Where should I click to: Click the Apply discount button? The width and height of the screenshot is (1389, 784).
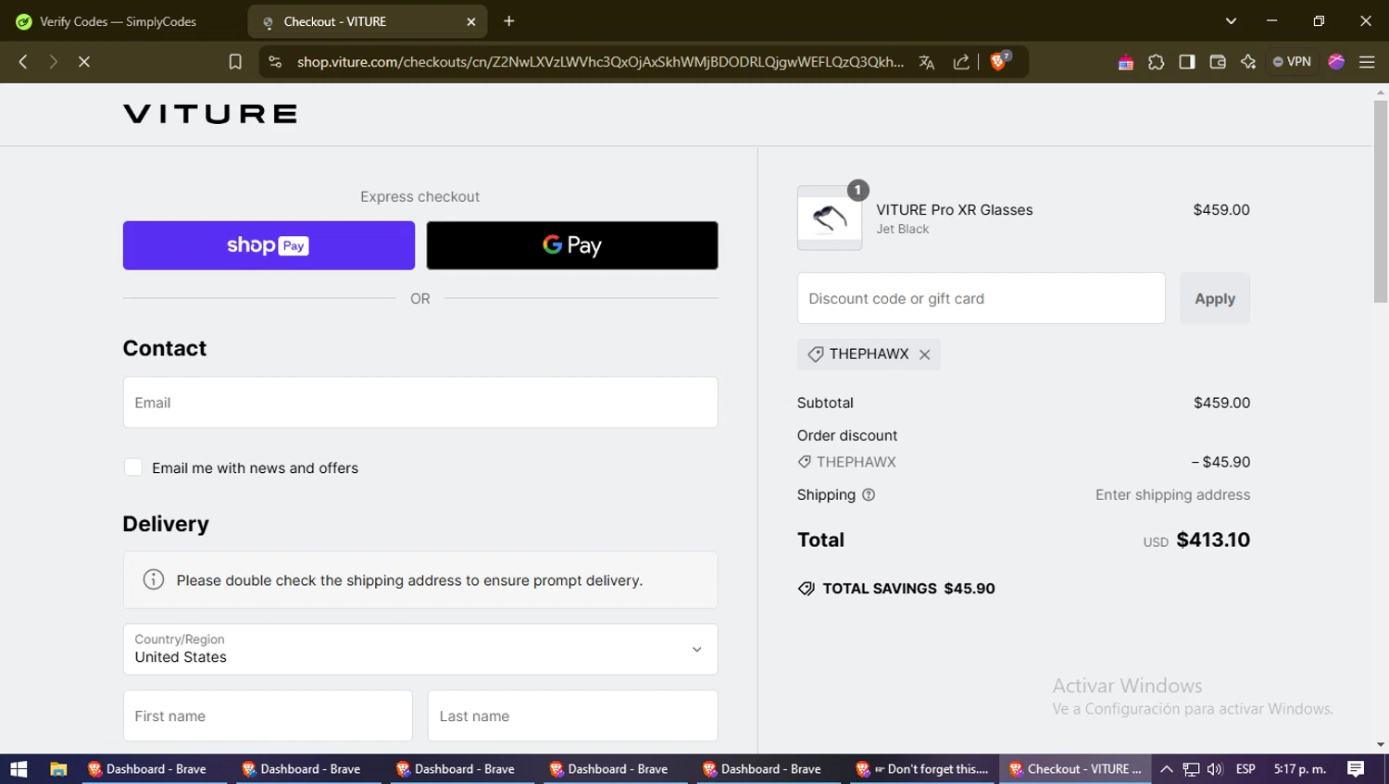[x=1215, y=298]
